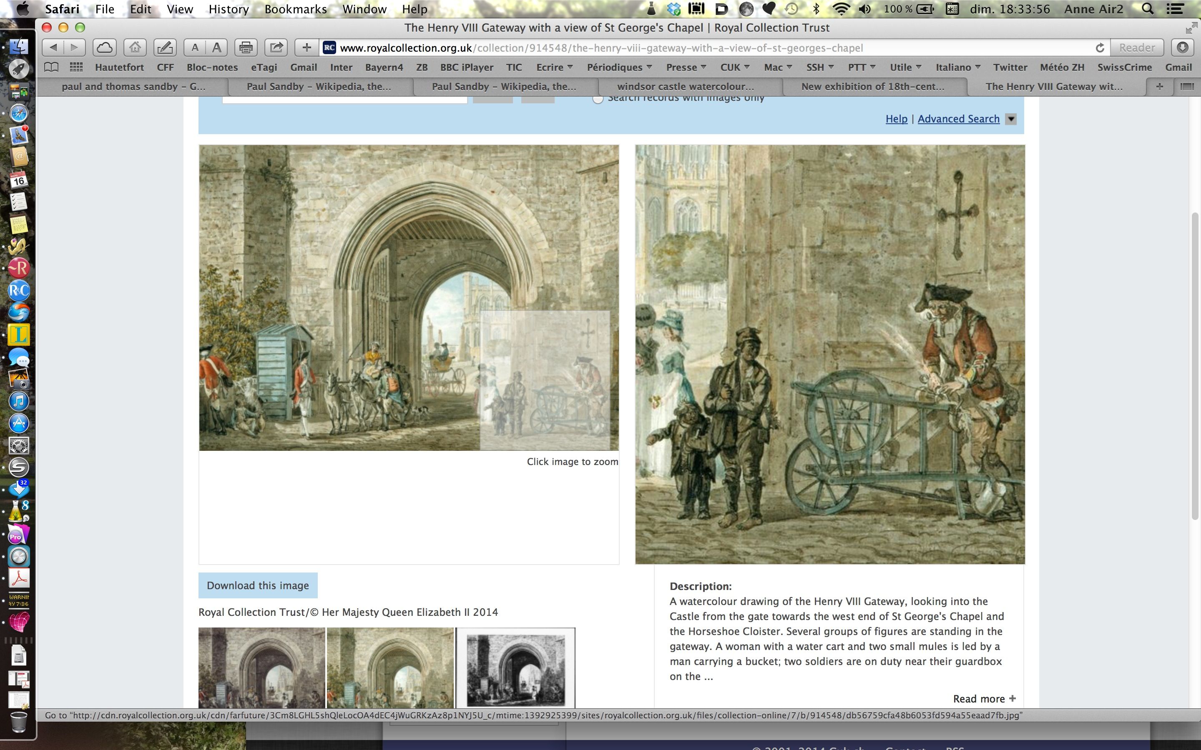Show downloads arrow icon

click(x=1182, y=47)
